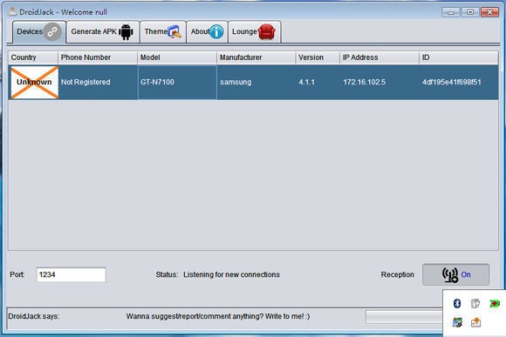
Task: Click the Manufacturer column header
Action: pyautogui.click(x=256, y=57)
